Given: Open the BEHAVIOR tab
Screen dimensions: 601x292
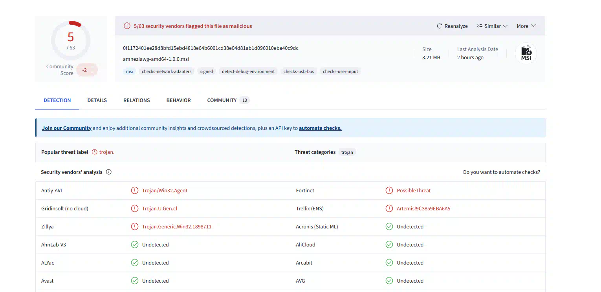Looking at the screenshot, I should [x=179, y=100].
